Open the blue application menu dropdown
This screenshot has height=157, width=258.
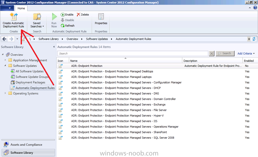pos(7,8)
